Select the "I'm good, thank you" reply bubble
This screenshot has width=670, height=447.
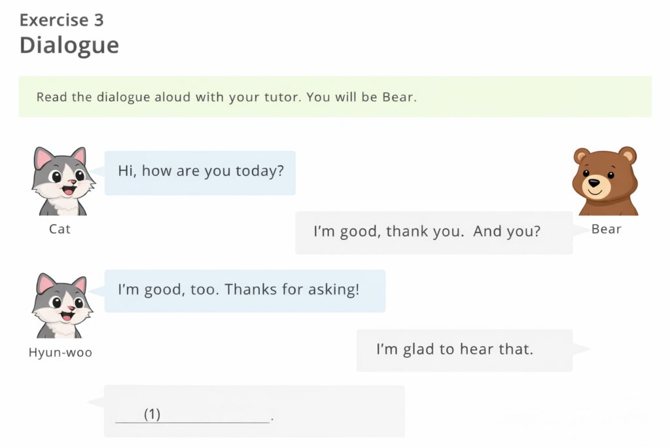(433, 232)
